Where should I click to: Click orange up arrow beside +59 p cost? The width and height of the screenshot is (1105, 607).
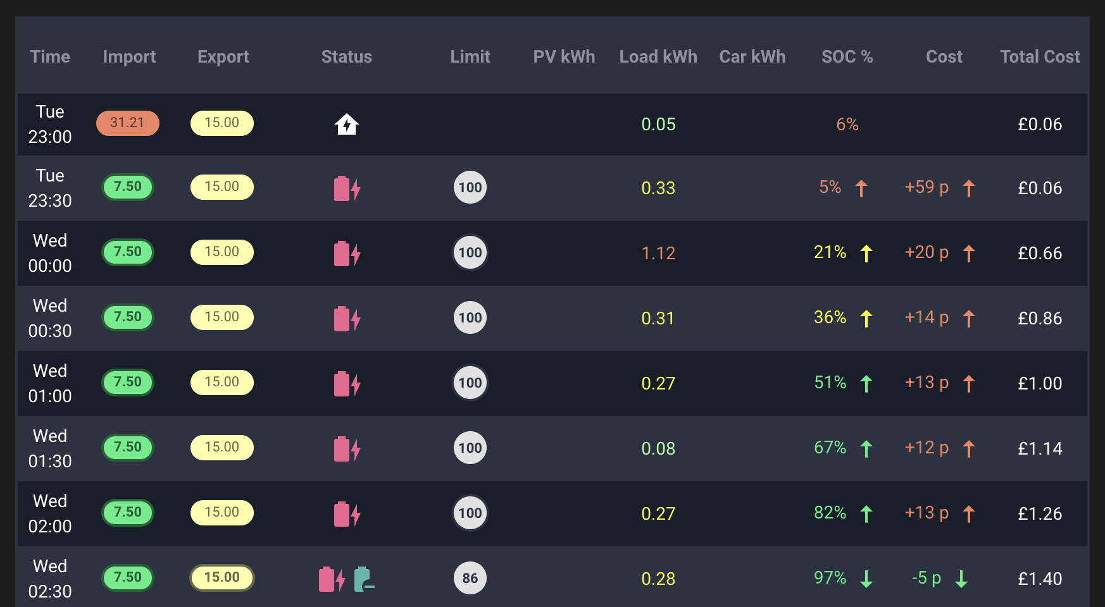pyautogui.click(x=969, y=188)
